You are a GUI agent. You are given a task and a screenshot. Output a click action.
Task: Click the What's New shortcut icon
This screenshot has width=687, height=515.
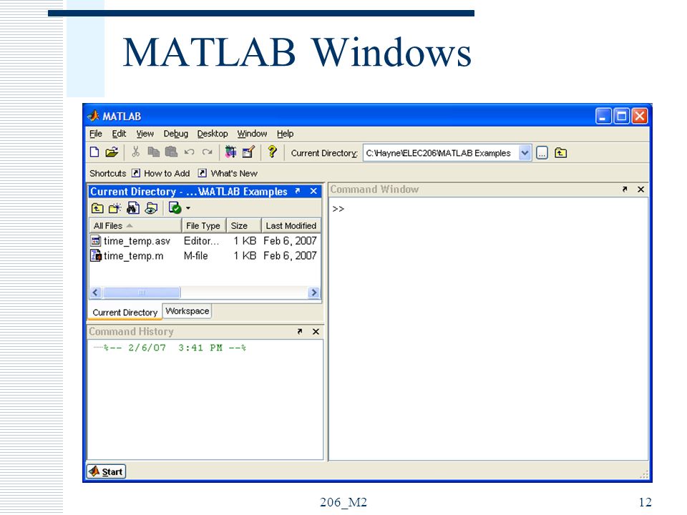(x=202, y=173)
